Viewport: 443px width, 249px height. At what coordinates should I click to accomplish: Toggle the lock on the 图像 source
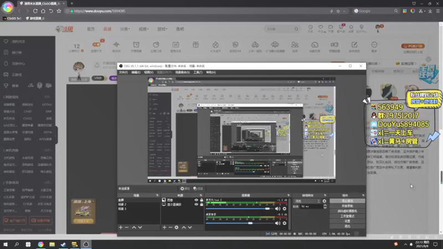click(202, 200)
